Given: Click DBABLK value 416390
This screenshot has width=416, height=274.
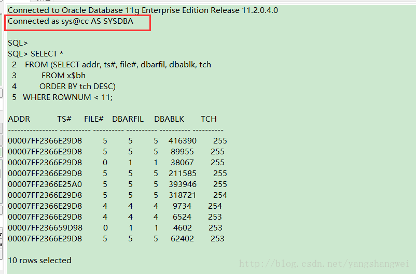Looking at the screenshot, I should click(183, 141).
